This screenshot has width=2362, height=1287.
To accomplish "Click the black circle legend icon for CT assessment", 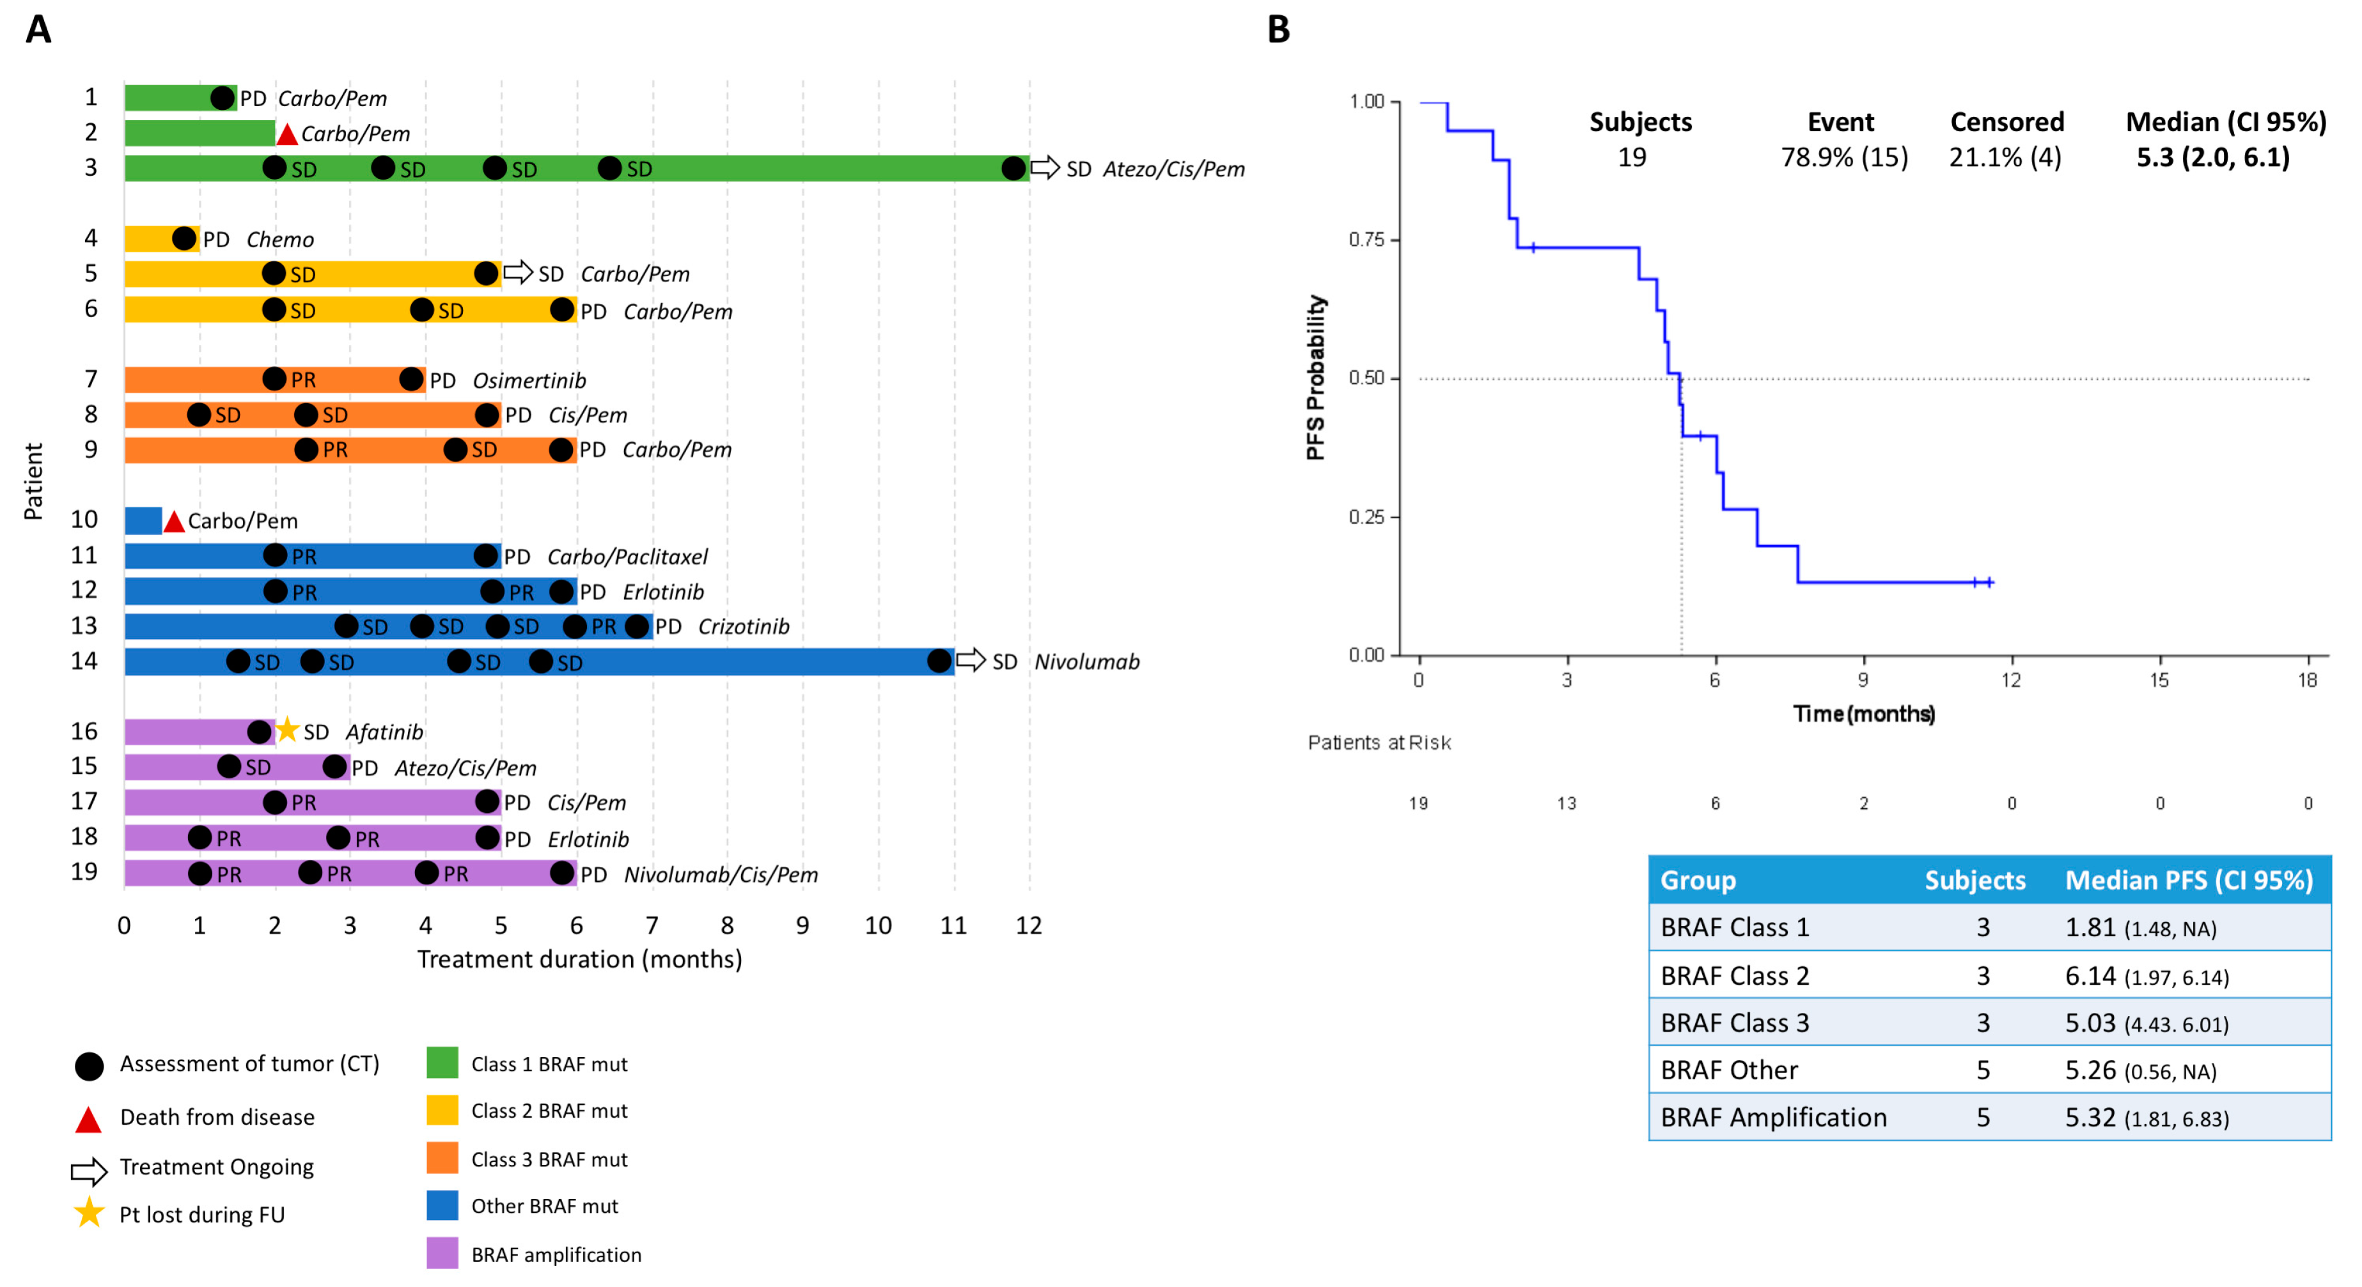I will [x=89, y=1065].
